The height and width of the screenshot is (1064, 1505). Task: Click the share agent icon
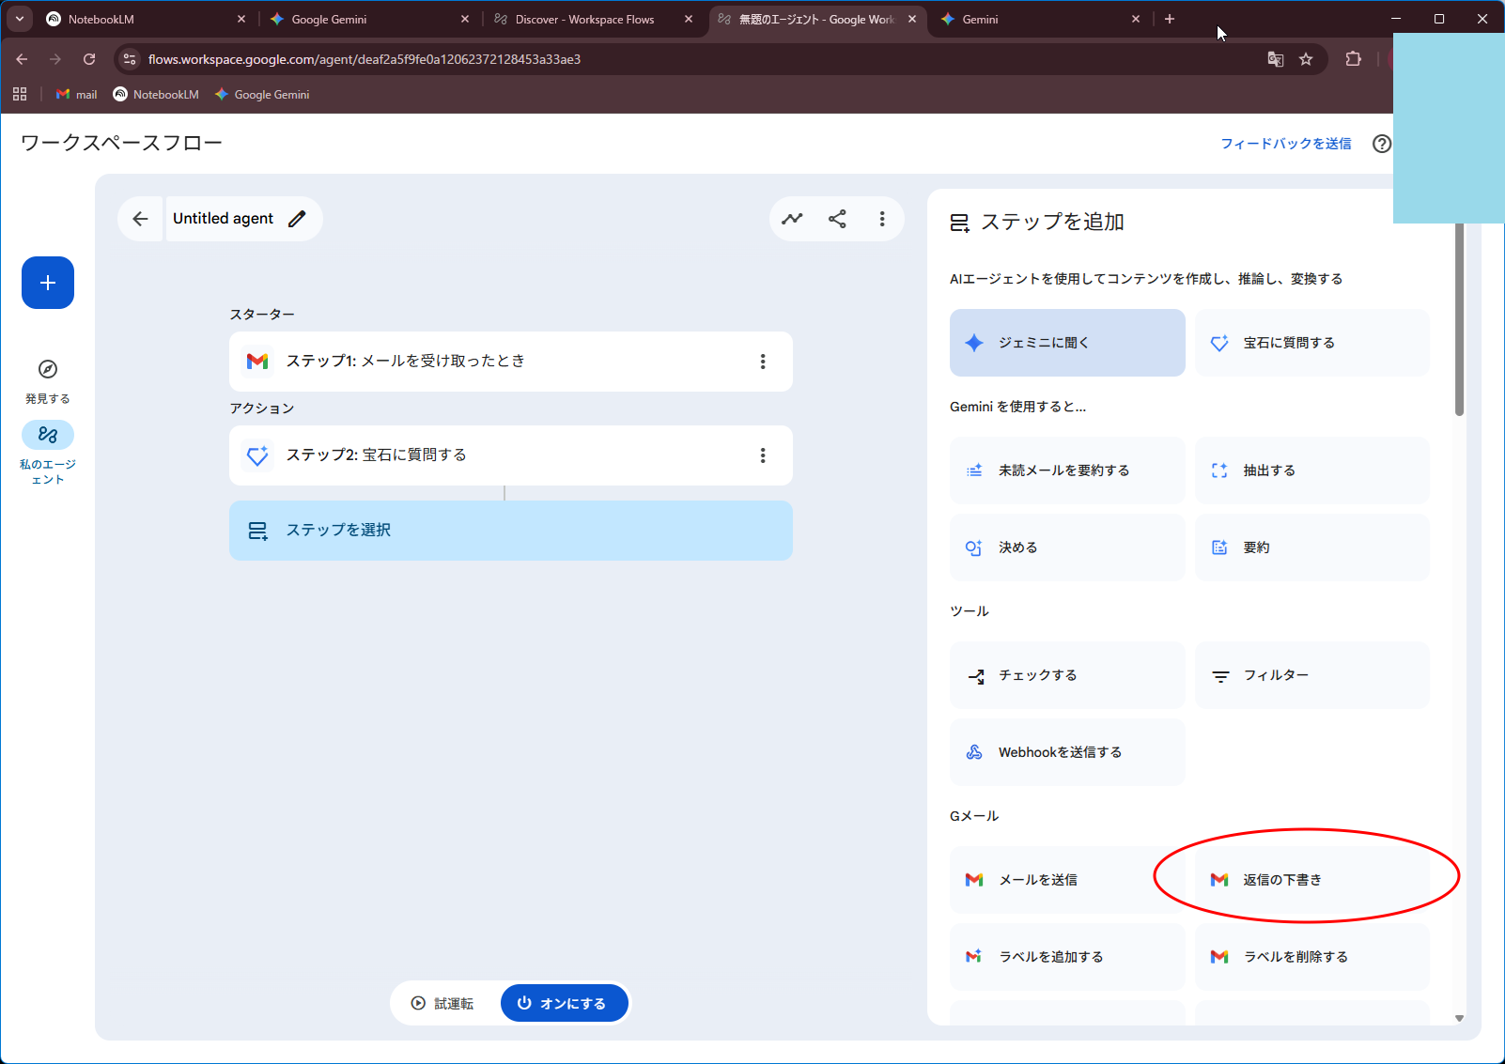(x=837, y=219)
